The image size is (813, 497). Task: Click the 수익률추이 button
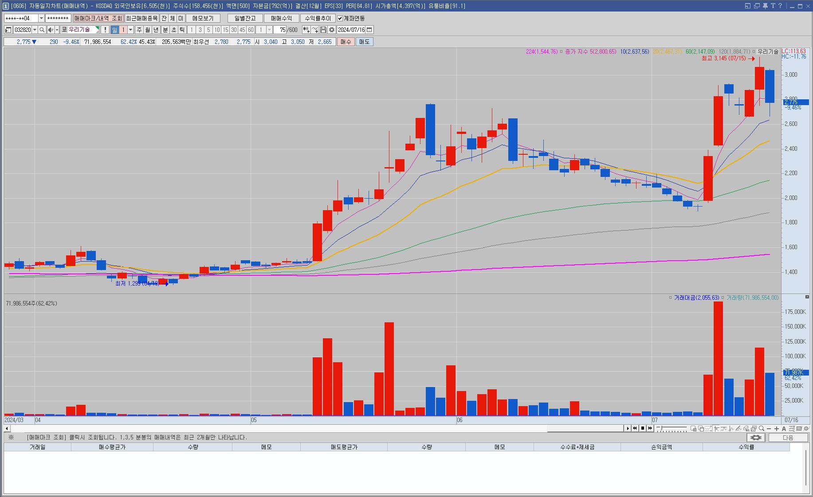pos(318,18)
